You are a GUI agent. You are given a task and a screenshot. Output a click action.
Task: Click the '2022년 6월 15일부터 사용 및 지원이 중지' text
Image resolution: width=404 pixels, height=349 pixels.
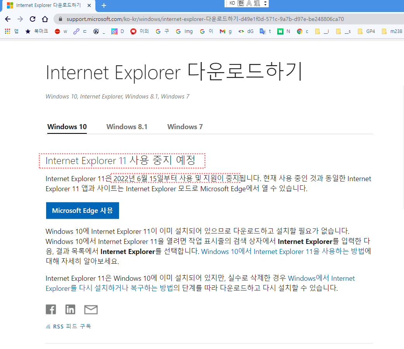[x=176, y=178]
